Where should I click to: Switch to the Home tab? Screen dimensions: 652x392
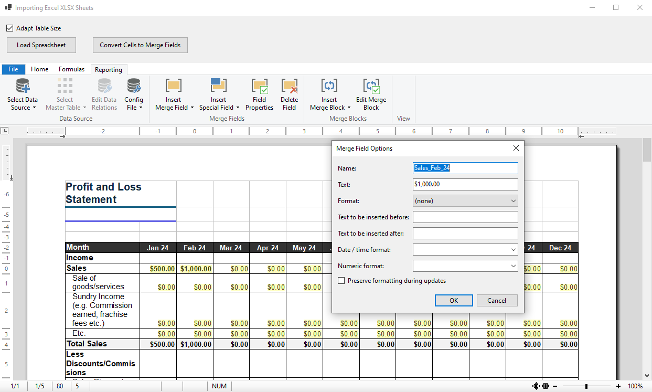39,69
